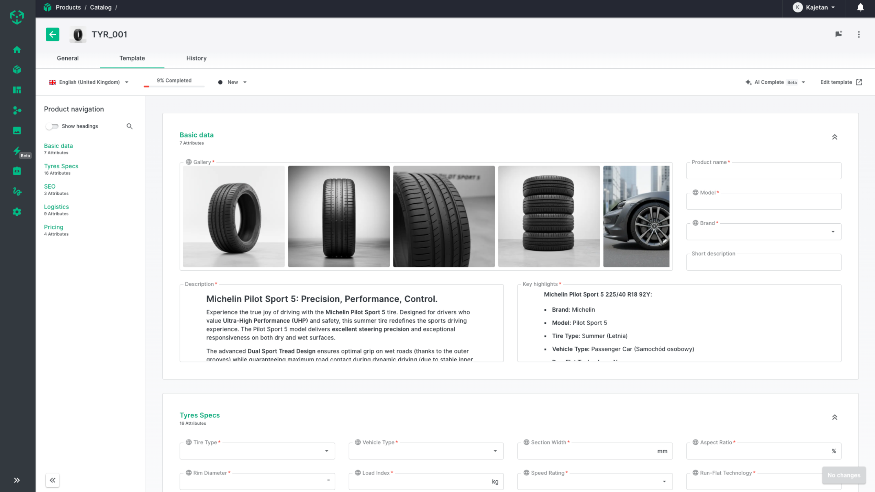This screenshot has height=492, width=875.
Task: Open the settings gear in sidebar
Action: pyautogui.click(x=17, y=212)
